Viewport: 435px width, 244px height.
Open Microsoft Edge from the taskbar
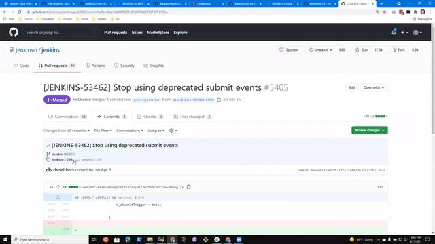coord(128,239)
